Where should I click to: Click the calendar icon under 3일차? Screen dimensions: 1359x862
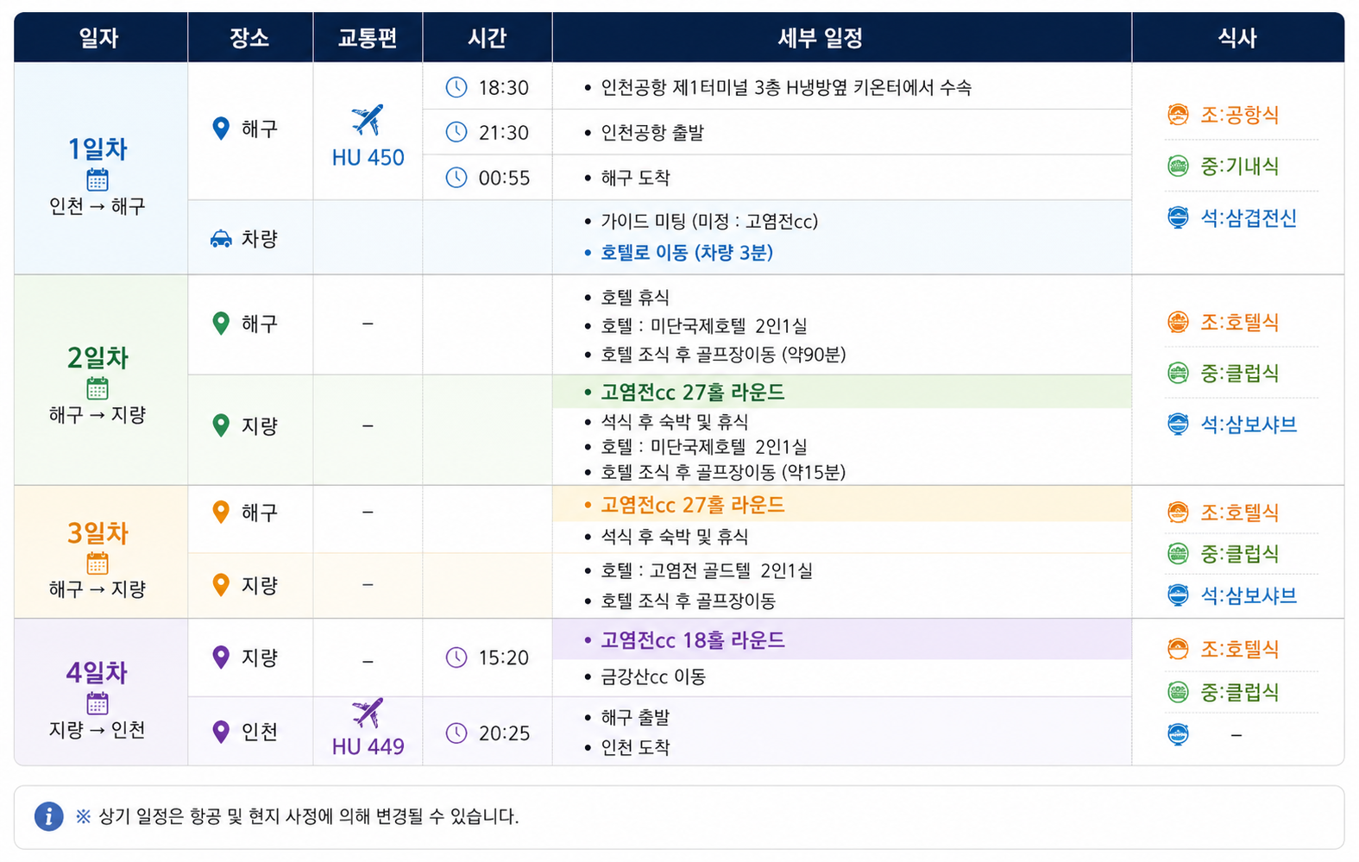click(98, 563)
